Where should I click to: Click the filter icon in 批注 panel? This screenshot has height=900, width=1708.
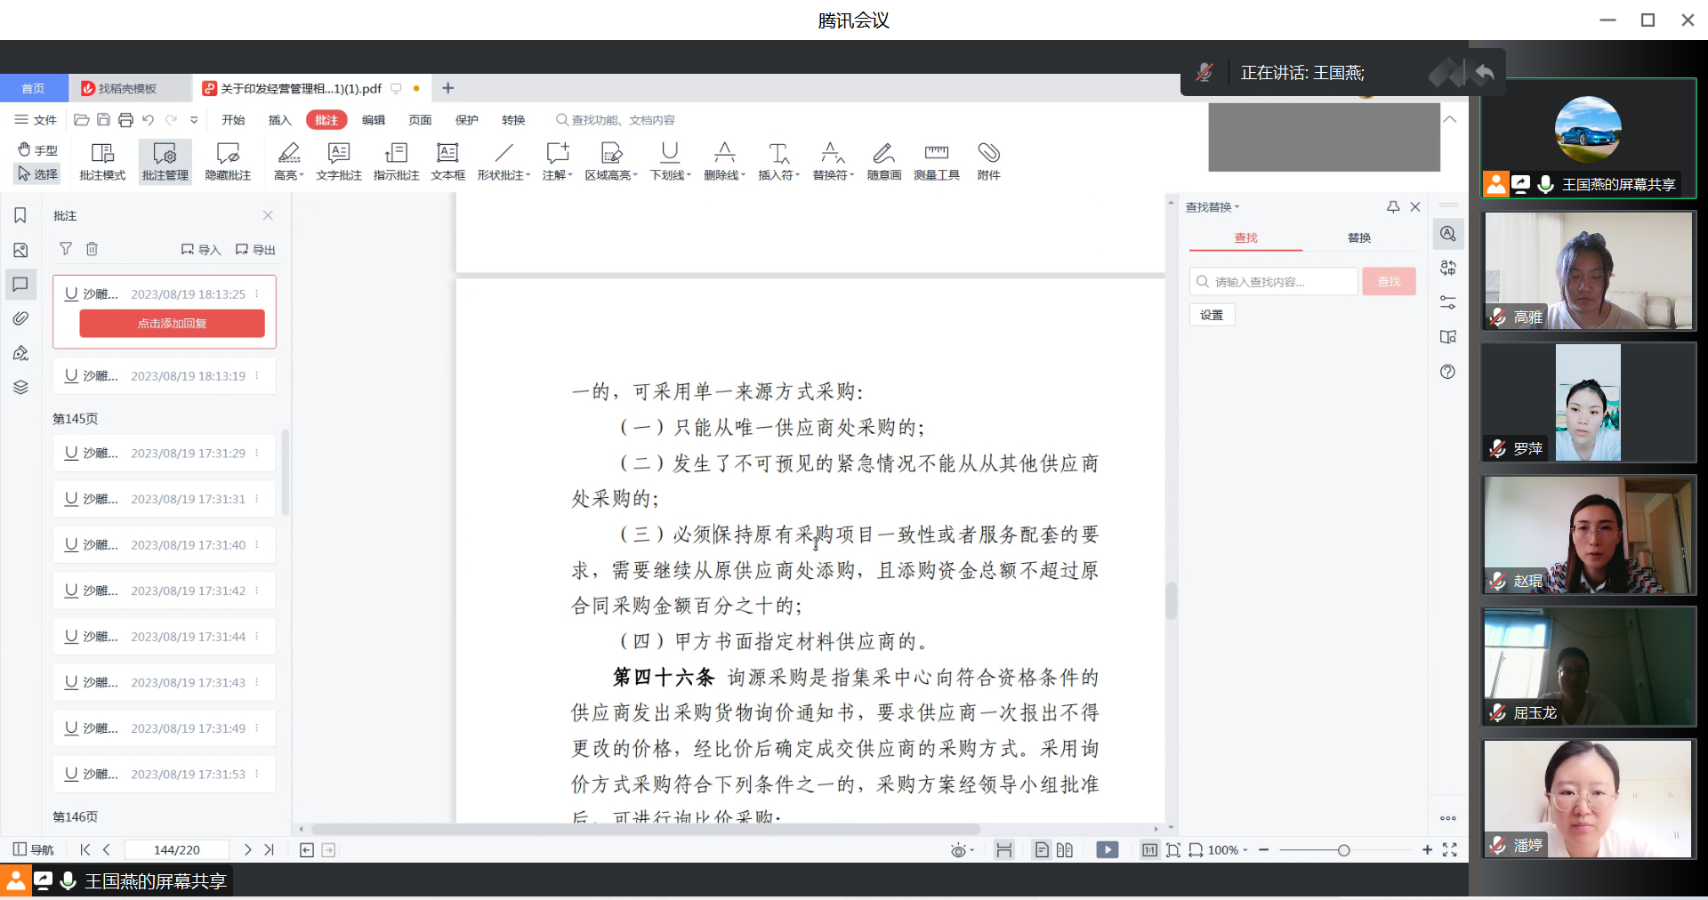click(66, 249)
